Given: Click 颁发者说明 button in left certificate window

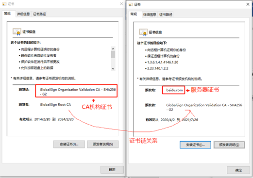Looking at the screenshot, I should 103,144.
